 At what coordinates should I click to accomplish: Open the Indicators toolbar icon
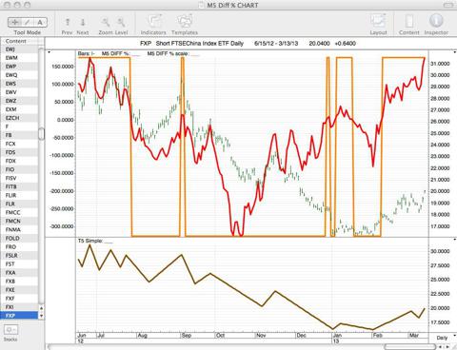click(x=154, y=21)
